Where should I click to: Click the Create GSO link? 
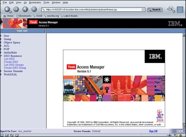(x=11, y=62)
